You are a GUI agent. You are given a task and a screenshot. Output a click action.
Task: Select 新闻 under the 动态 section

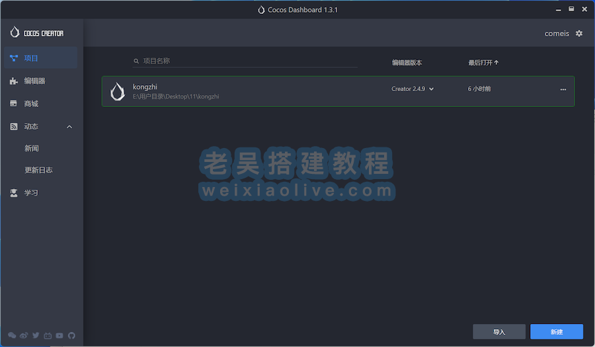pyautogui.click(x=32, y=149)
